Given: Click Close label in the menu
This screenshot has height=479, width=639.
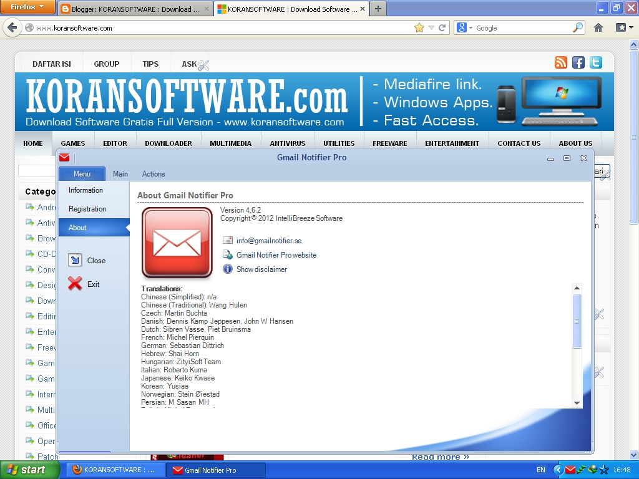Looking at the screenshot, I should click(96, 261).
